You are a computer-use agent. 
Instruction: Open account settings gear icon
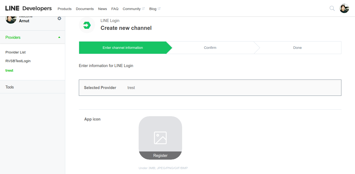tap(59, 18)
